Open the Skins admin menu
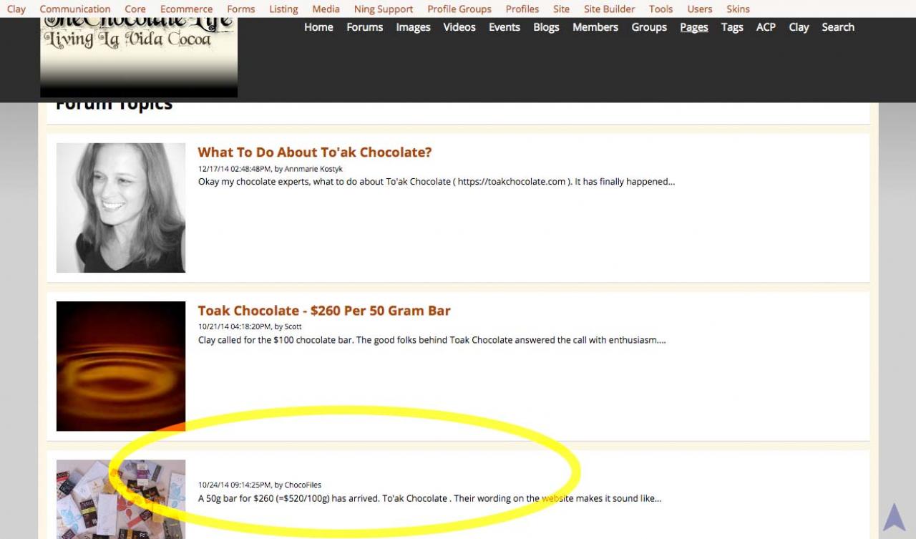The width and height of the screenshot is (916, 539). point(738,9)
